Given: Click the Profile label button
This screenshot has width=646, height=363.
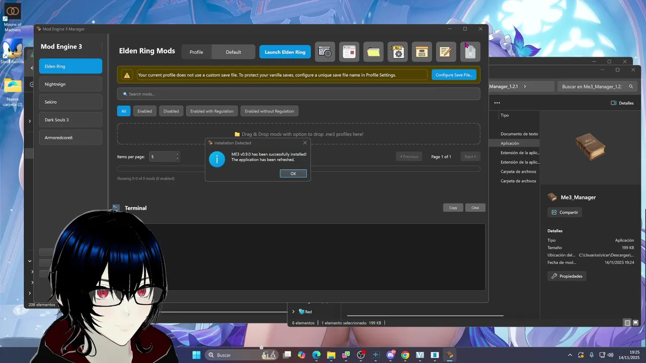Looking at the screenshot, I should 196,52.
